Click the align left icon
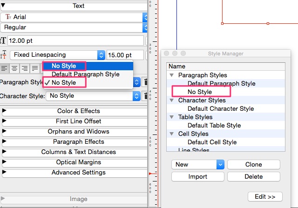This screenshot has width=298, height=208. click(x=5, y=69)
